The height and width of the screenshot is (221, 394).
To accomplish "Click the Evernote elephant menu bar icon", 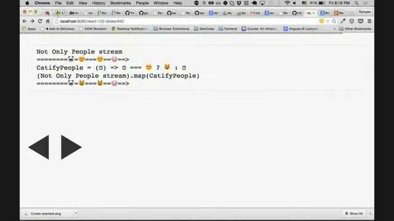I will click(x=254, y=3).
